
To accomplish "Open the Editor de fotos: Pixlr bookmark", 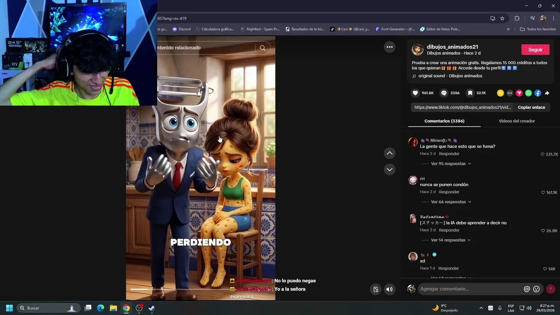I will [x=440, y=29].
